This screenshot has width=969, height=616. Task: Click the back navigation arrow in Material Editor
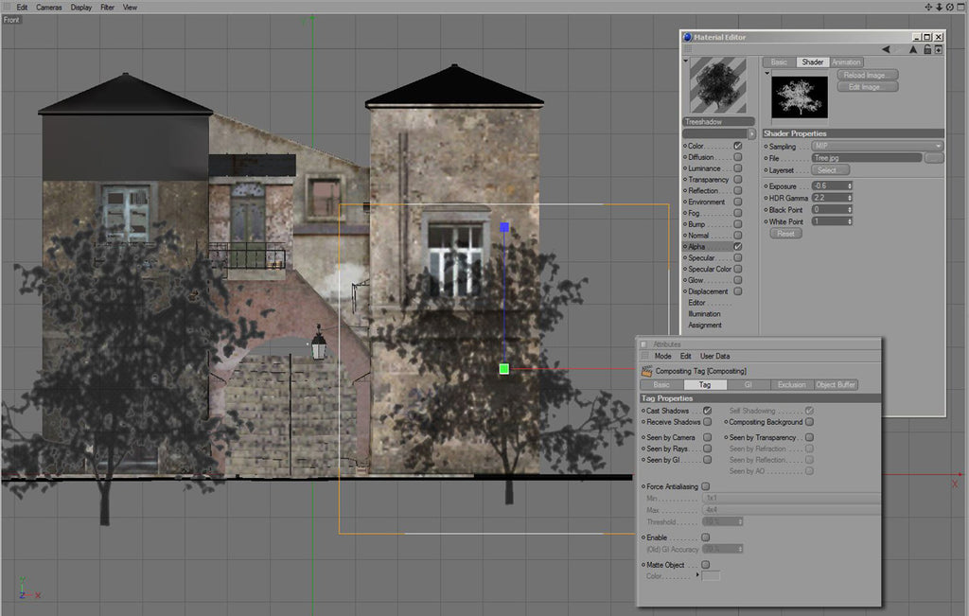click(x=887, y=49)
